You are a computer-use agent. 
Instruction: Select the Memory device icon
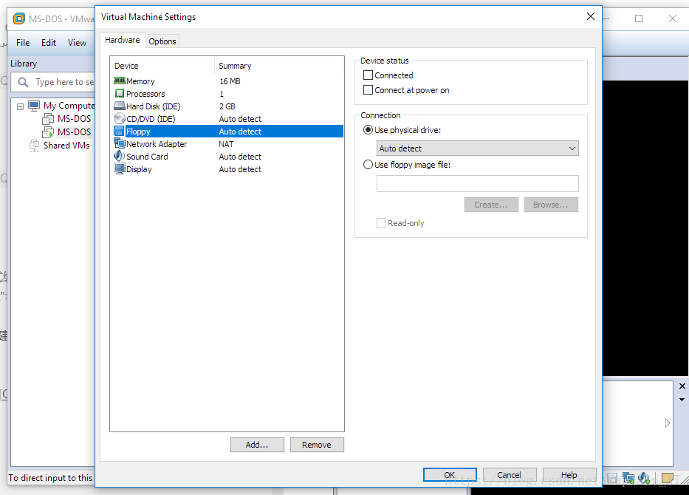[119, 81]
